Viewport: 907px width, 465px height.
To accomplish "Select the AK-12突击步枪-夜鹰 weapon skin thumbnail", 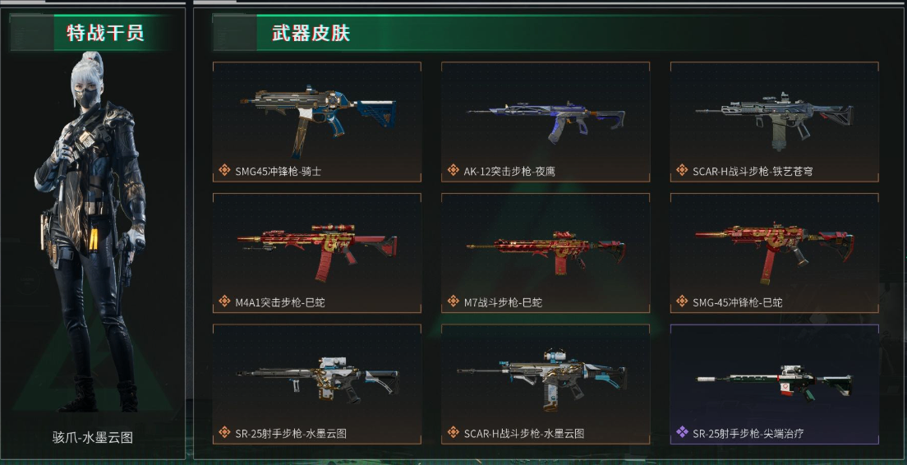I will pyautogui.click(x=546, y=122).
